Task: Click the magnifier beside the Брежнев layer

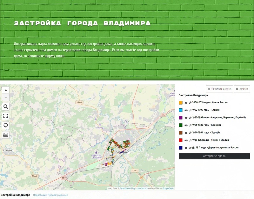Action: (190, 125)
